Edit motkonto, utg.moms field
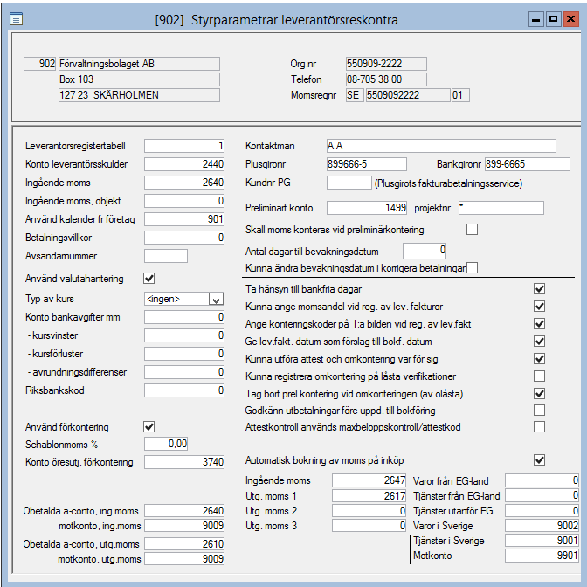This screenshot has width=587, height=587. click(x=184, y=558)
